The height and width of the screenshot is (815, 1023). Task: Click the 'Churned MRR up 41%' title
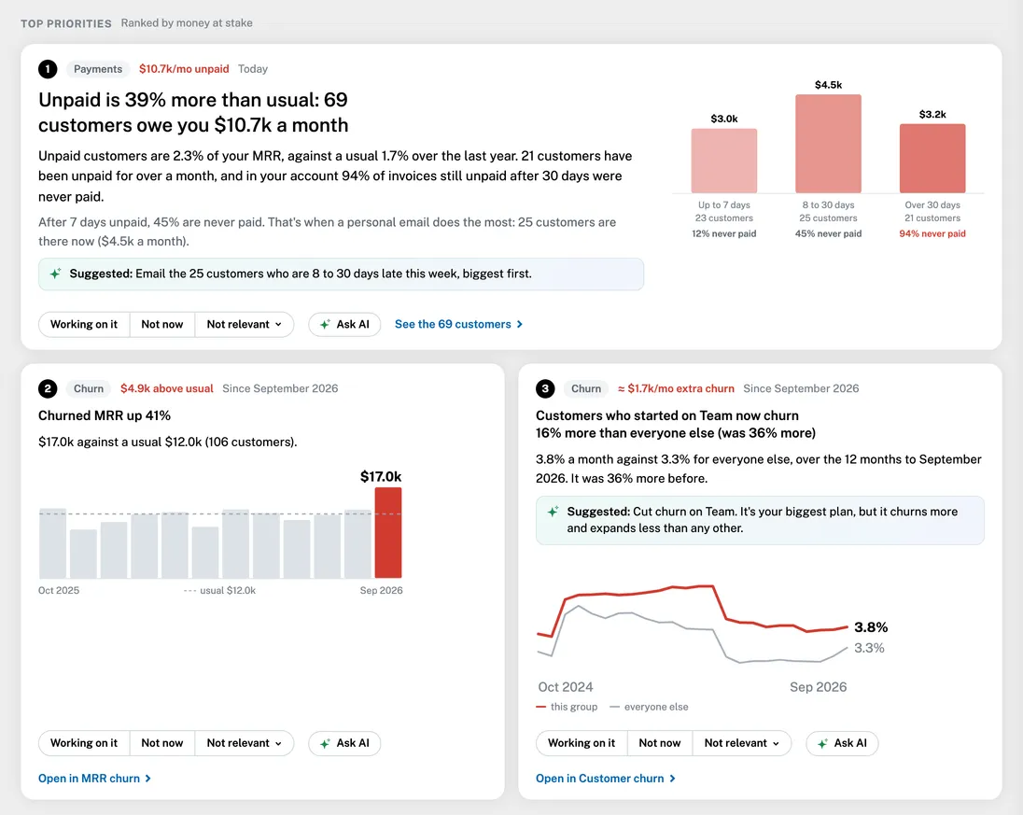pos(105,415)
